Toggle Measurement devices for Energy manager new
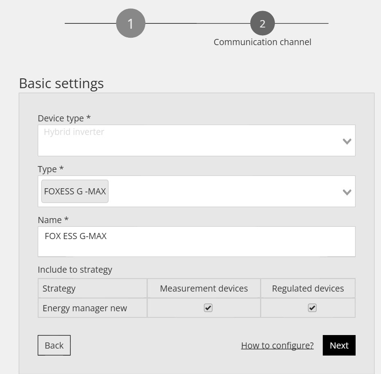 click(x=208, y=308)
